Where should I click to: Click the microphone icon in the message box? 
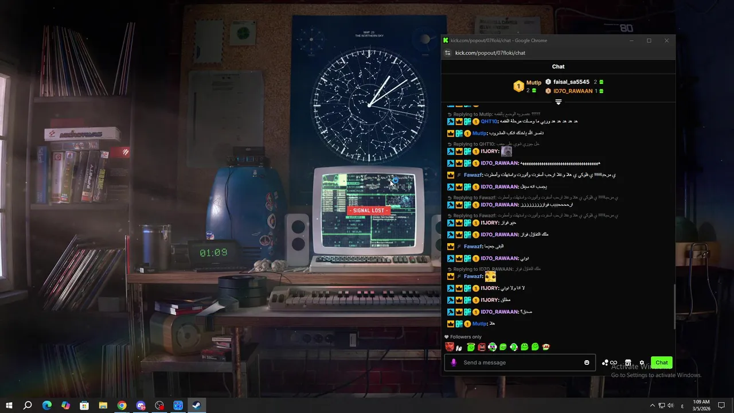click(454, 363)
